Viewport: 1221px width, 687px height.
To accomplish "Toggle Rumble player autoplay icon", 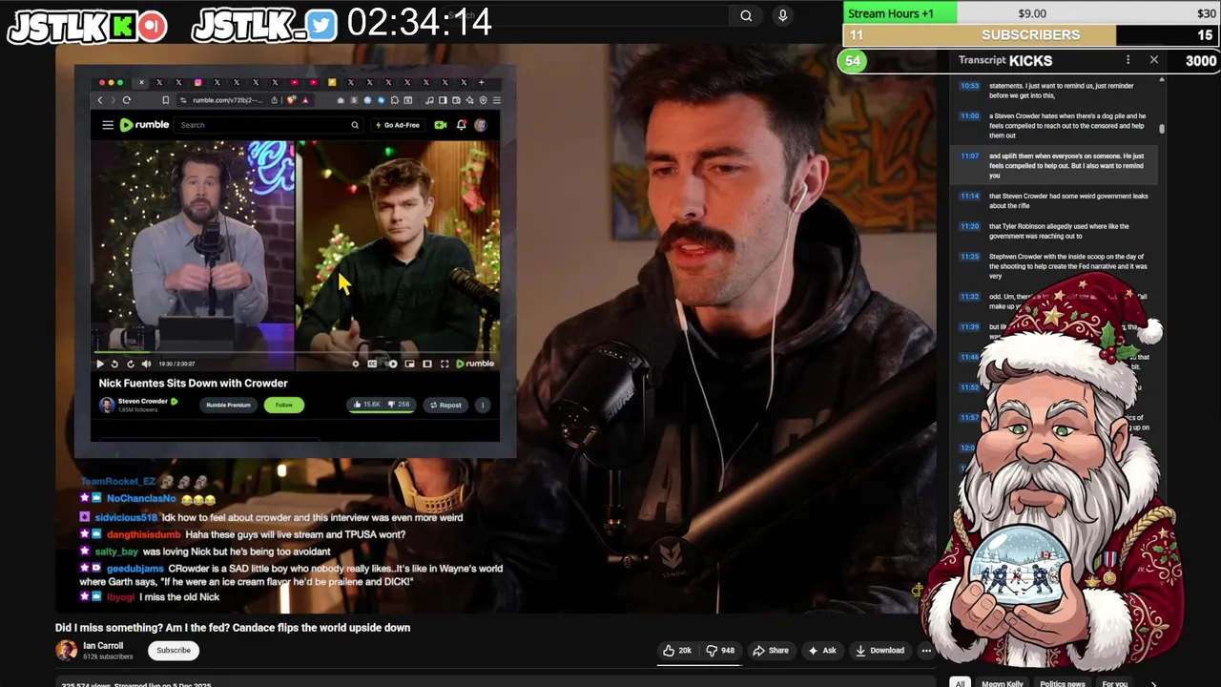I will tap(392, 364).
